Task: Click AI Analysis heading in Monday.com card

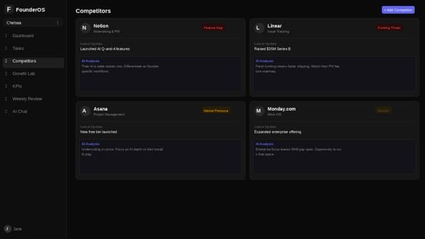Action: (x=264, y=144)
